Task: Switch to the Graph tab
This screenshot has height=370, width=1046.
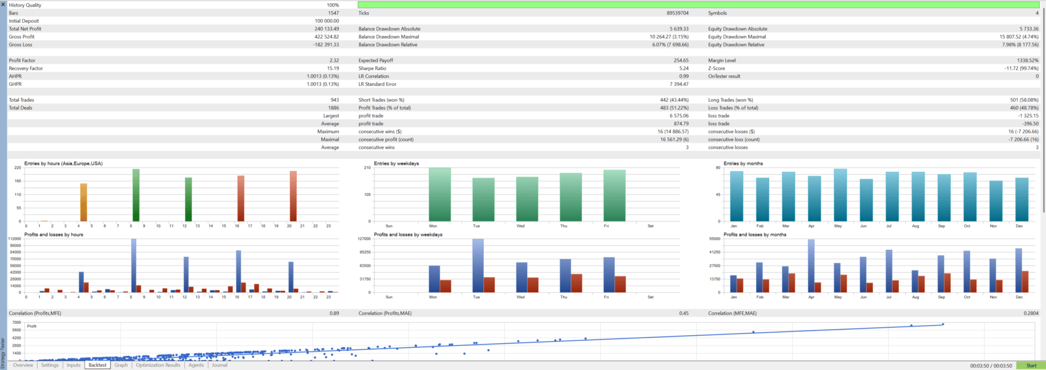Action: point(121,365)
